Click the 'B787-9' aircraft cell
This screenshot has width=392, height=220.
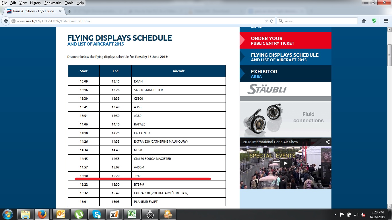pyautogui.click(x=178, y=184)
